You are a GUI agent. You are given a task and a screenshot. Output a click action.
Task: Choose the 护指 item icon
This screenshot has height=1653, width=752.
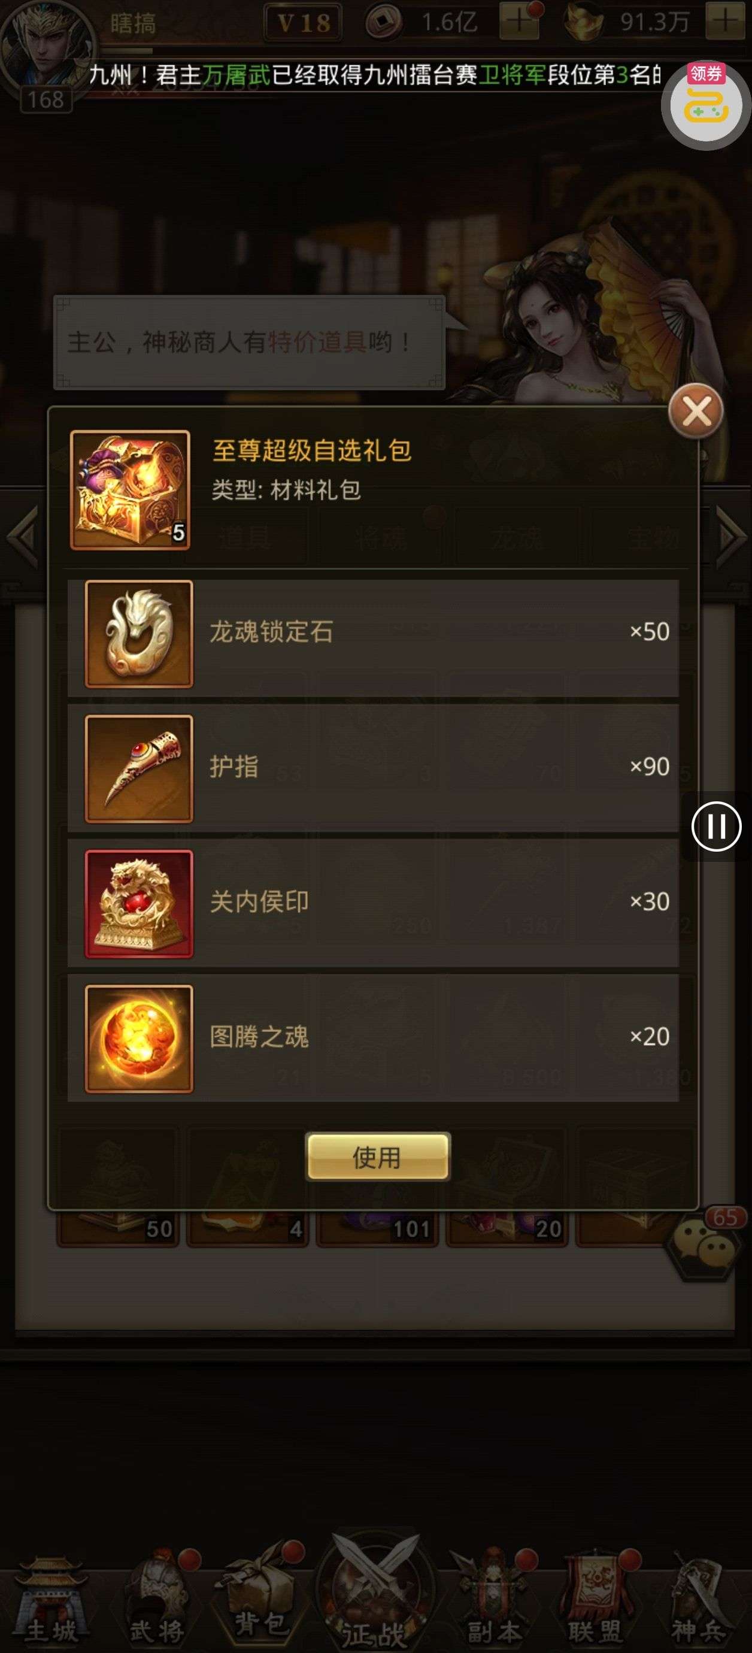coord(138,768)
